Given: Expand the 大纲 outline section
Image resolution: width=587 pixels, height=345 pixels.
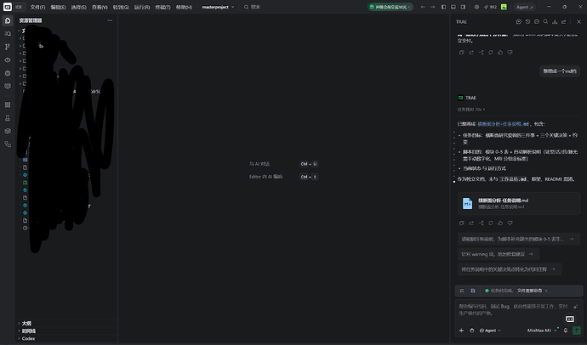Looking at the screenshot, I should point(67,323).
